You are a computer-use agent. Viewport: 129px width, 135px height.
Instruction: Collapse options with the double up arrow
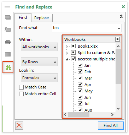[x=121, y=16]
